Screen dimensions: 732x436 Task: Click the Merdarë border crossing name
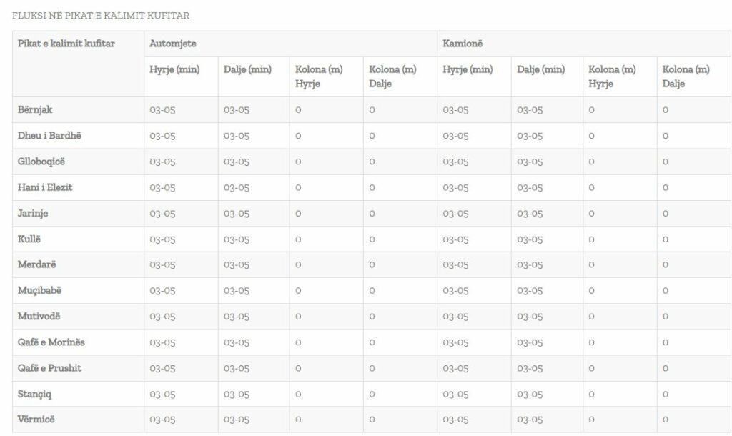[x=37, y=264]
